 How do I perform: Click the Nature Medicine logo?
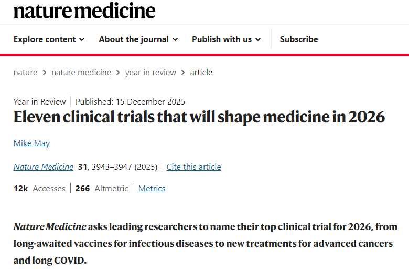(84, 11)
